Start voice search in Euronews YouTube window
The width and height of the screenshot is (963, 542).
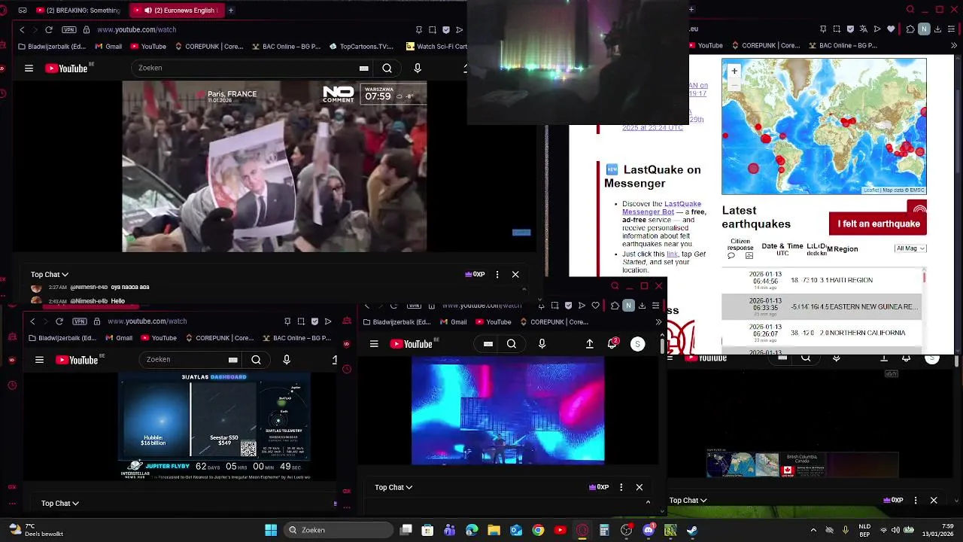click(418, 69)
